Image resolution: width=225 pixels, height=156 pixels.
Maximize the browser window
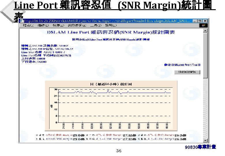(200, 21)
